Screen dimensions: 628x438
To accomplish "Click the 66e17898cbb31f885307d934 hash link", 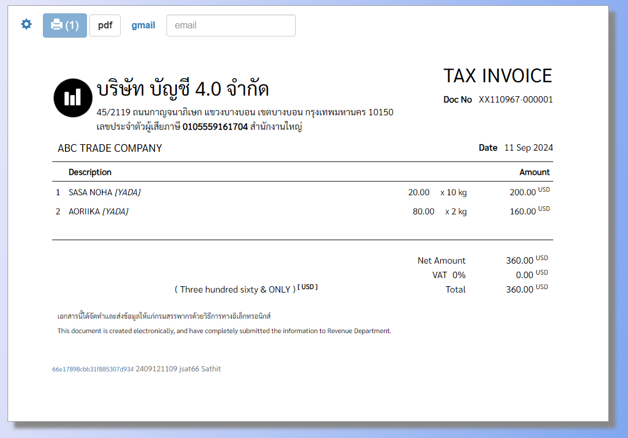I will tap(93, 369).
